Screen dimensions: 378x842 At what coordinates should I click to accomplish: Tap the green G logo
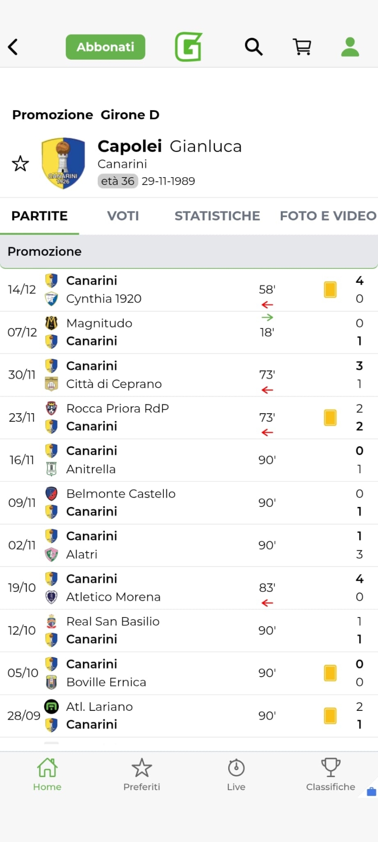click(188, 46)
